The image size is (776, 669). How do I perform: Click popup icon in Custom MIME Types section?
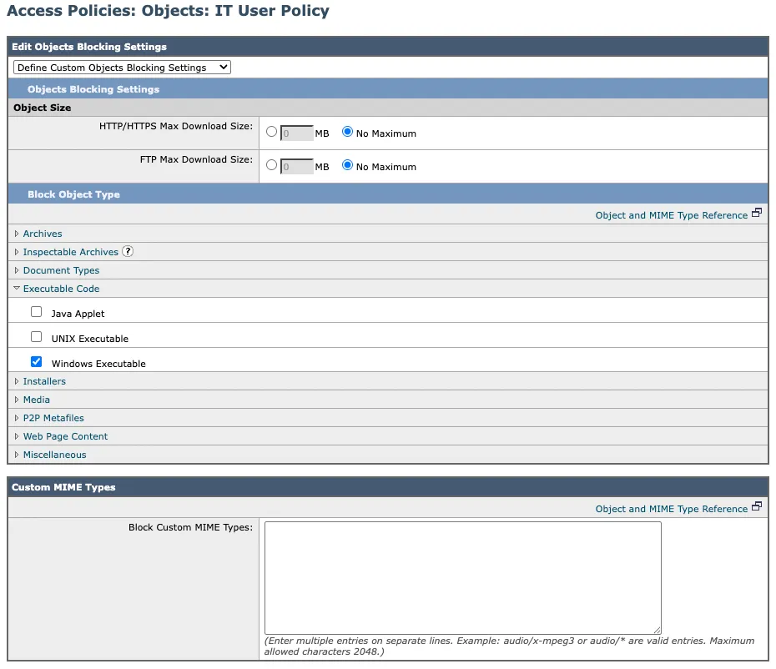tap(757, 507)
